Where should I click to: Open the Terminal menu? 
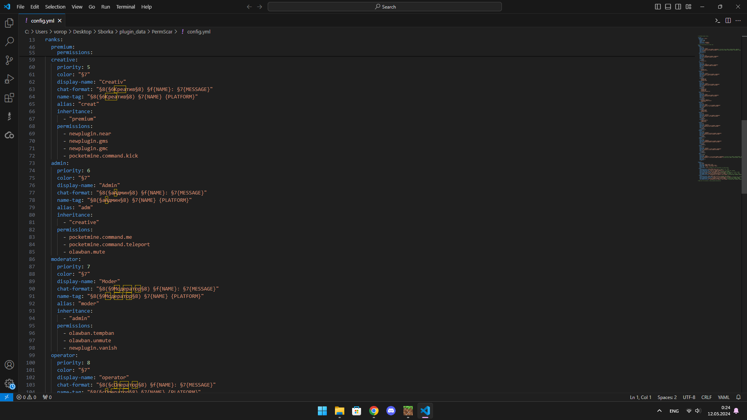125,7
